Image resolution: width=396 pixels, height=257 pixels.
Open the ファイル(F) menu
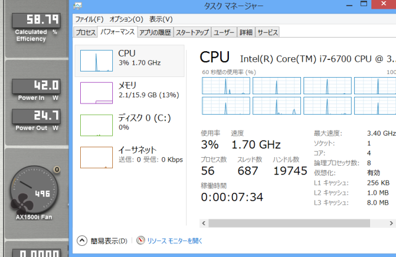(x=89, y=19)
